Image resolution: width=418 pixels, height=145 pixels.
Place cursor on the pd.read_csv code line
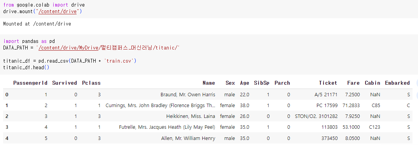pyautogui.click(x=70, y=61)
